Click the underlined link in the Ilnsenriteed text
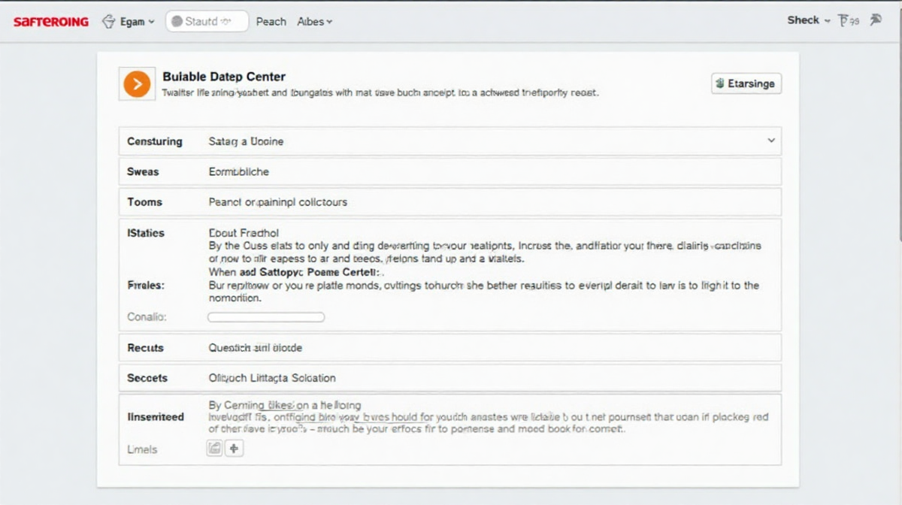This screenshot has height=505, width=902. pyautogui.click(x=275, y=405)
